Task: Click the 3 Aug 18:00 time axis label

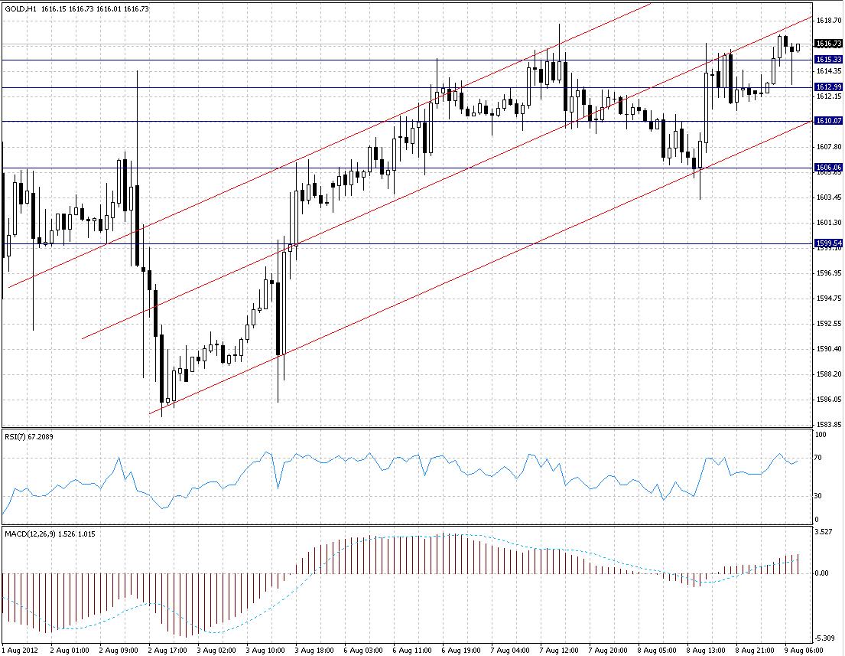Action: tap(315, 650)
